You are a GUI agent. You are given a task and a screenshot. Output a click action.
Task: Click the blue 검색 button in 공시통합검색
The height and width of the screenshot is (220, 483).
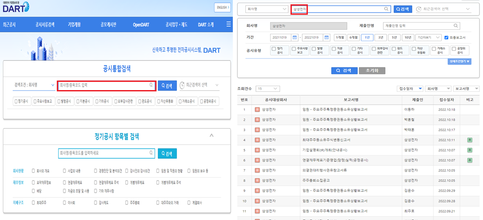167,85
